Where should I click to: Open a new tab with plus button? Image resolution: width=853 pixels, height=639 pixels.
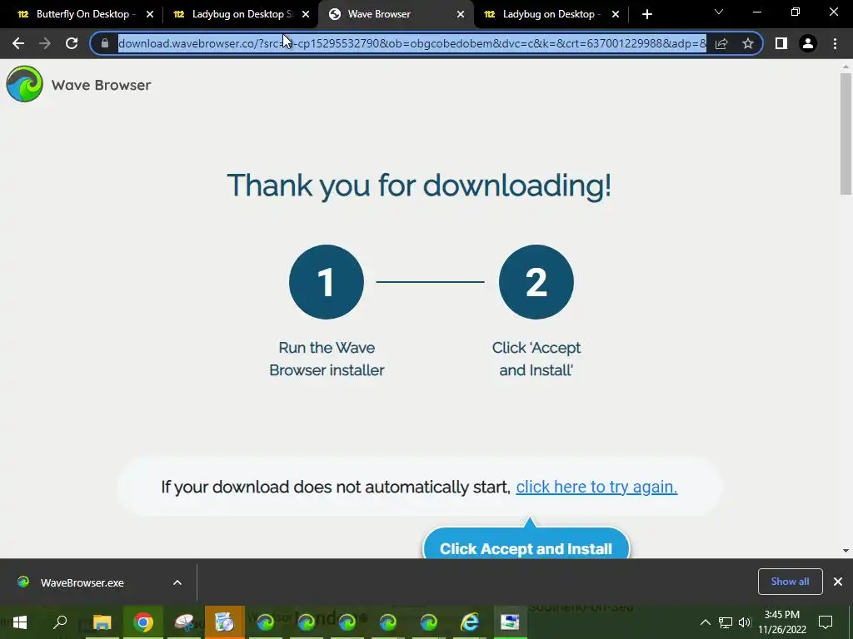646,14
